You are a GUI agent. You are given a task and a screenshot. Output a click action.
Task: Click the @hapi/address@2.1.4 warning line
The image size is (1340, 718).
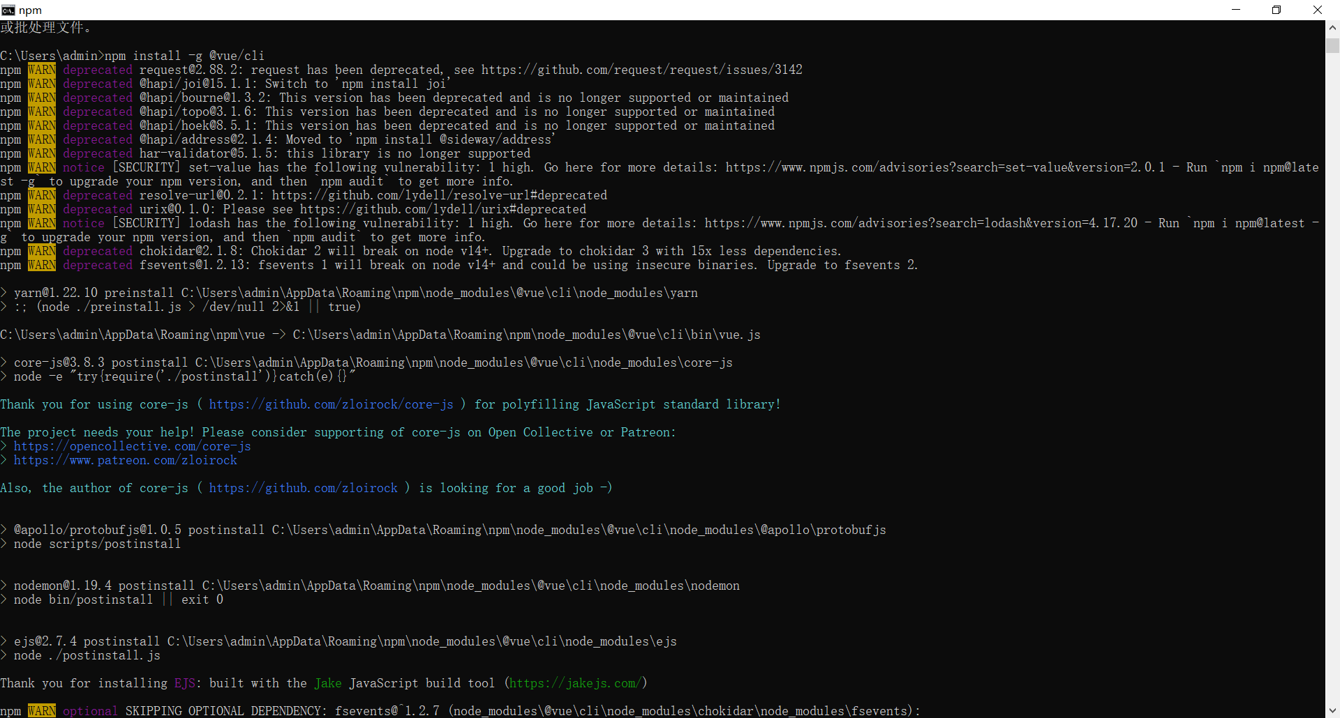coord(278,139)
